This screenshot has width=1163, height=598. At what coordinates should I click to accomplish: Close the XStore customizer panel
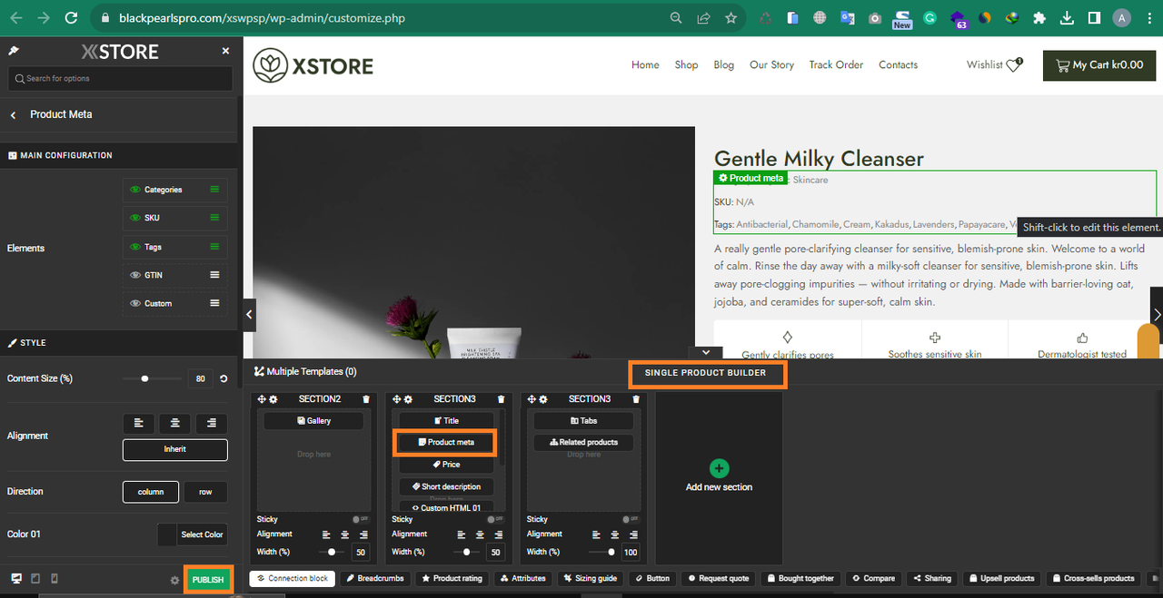pos(226,52)
